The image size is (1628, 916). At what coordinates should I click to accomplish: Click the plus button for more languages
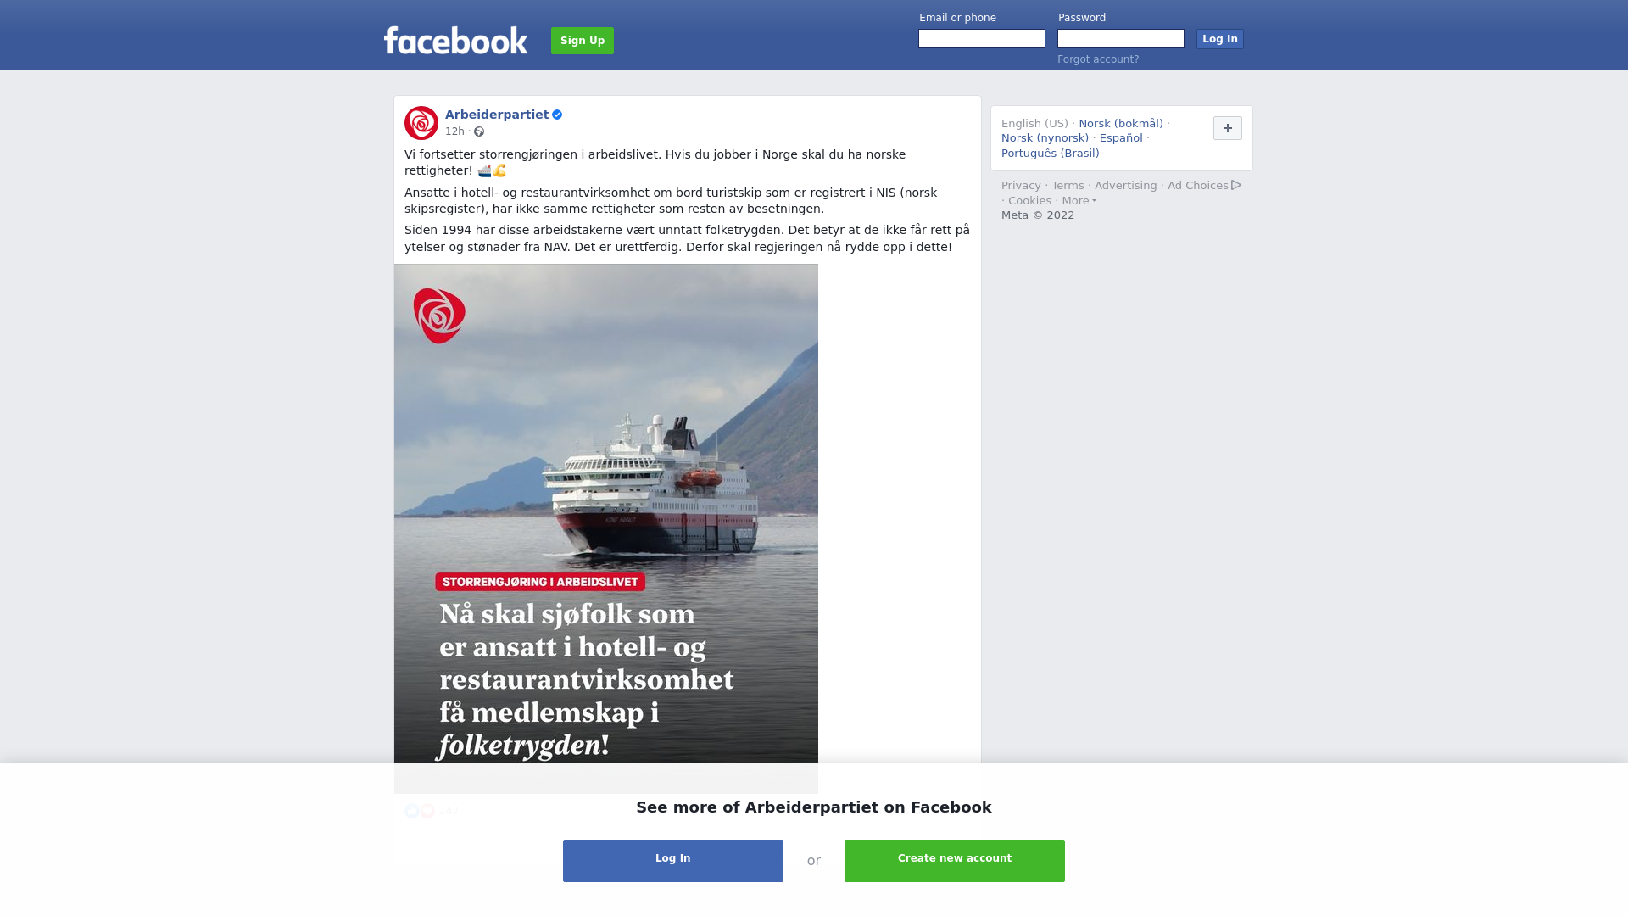[1228, 128]
